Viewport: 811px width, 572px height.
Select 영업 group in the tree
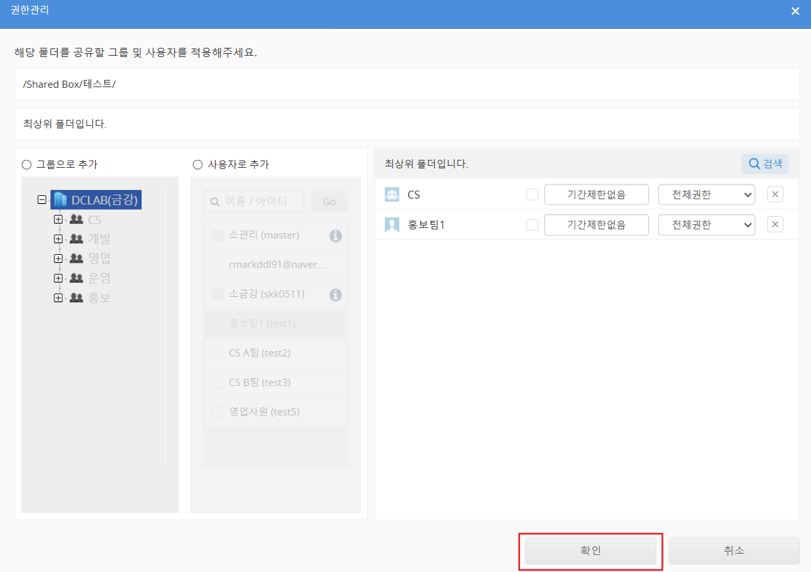99,259
